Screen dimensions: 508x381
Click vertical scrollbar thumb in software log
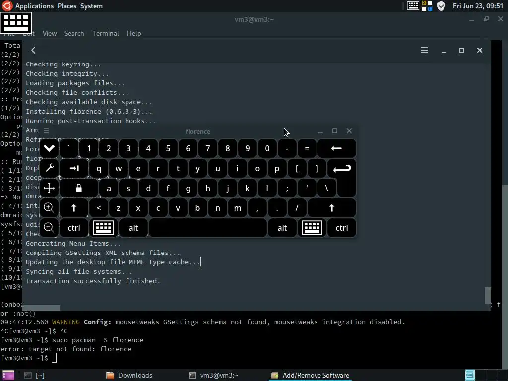click(x=488, y=295)
